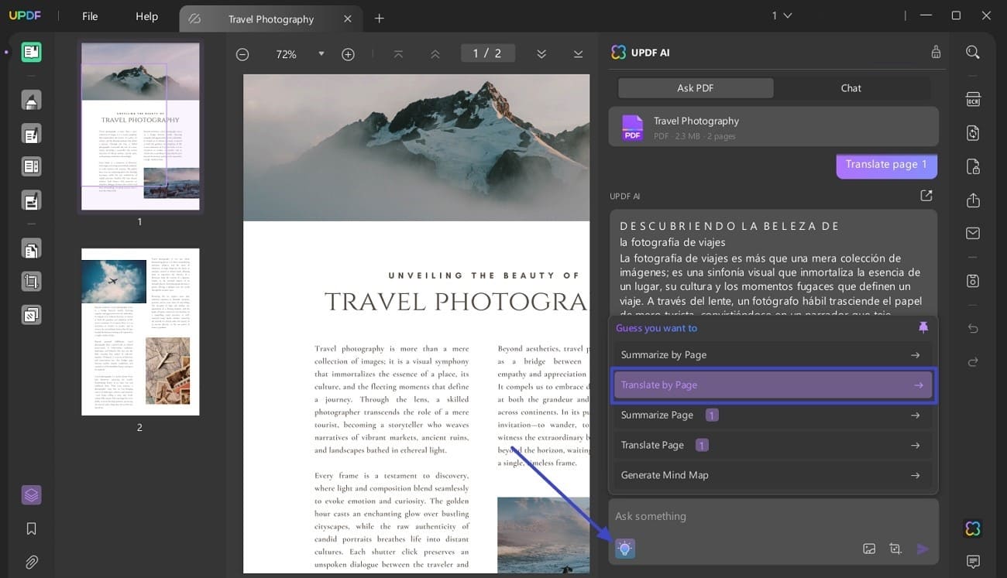1007x578 pixels.
Task: Select page 2 thumbnail
Action: pyautogui.click(x=140, y=332)
